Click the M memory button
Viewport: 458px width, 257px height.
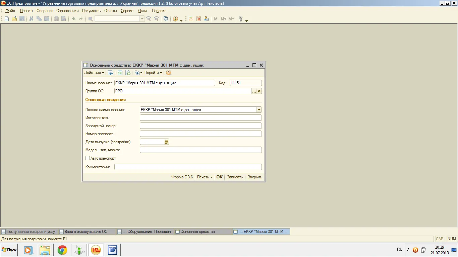pos(216,19)
